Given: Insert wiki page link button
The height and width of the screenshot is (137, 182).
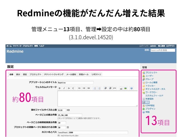Looking at the screenshot, I should [121, 88].
